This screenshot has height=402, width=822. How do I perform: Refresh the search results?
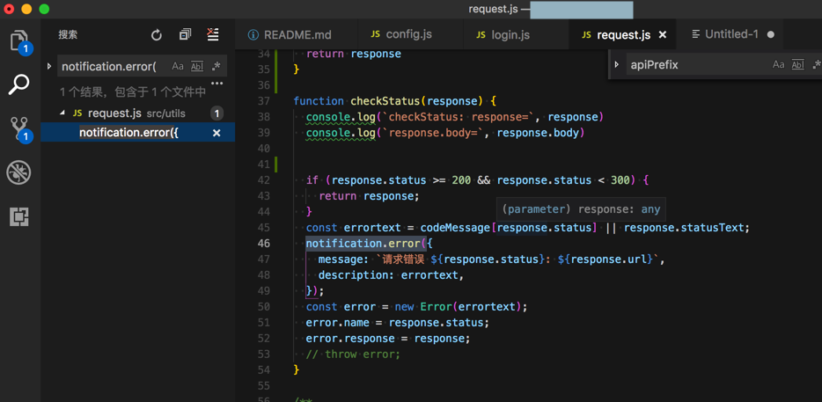(x=157, y=35)
